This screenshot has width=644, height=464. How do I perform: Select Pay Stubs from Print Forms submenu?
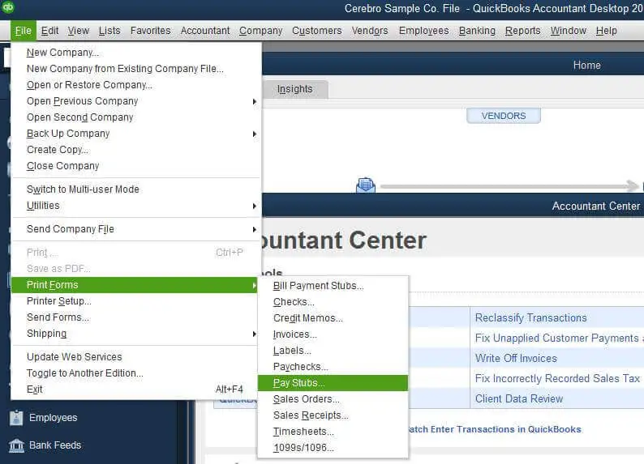pyautogui.click(x=299, y=383)
